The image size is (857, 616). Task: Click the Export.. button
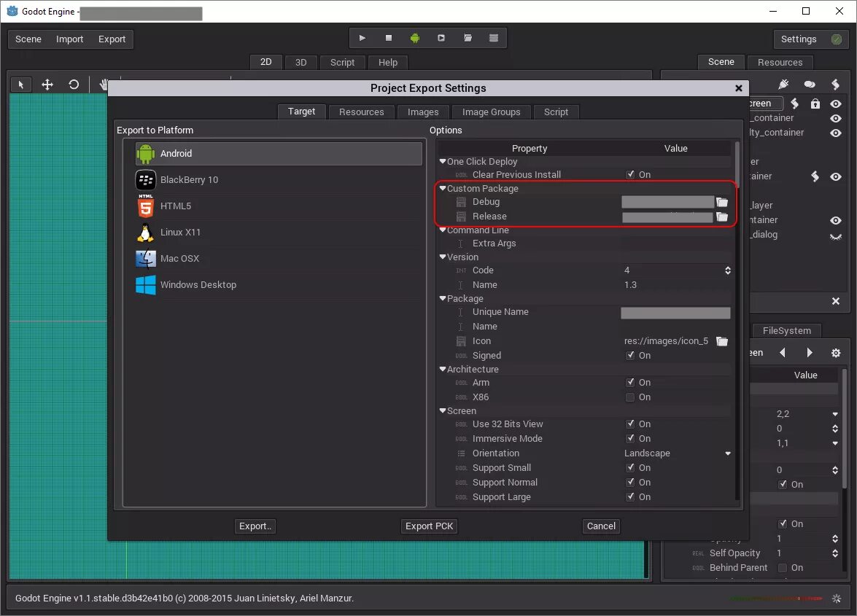[255, 526]
